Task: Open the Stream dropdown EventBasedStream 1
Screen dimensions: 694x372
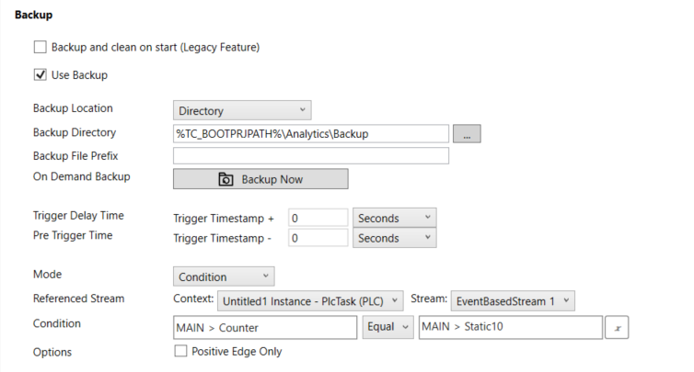Action: click(513, 301)
